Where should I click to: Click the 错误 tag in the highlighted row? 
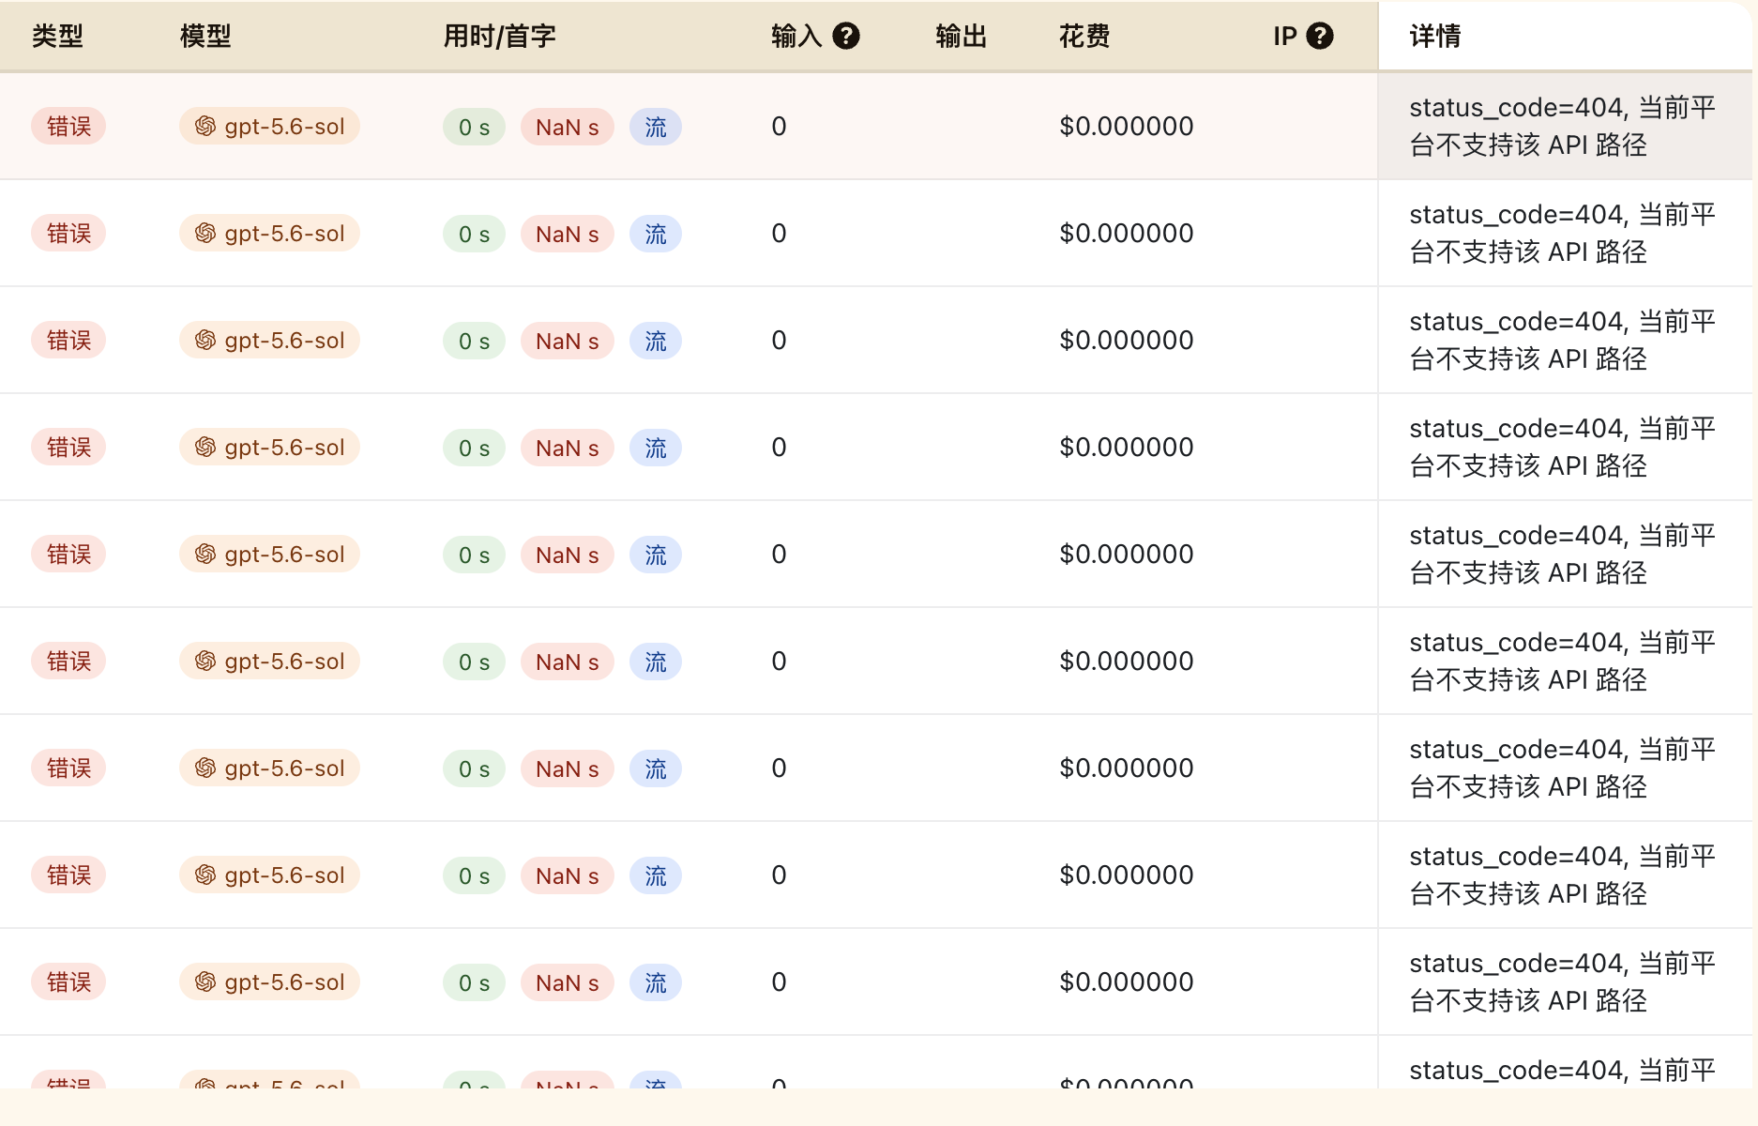68,126
